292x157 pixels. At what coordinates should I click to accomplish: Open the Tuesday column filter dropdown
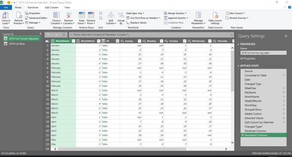(x=185, y=41)
